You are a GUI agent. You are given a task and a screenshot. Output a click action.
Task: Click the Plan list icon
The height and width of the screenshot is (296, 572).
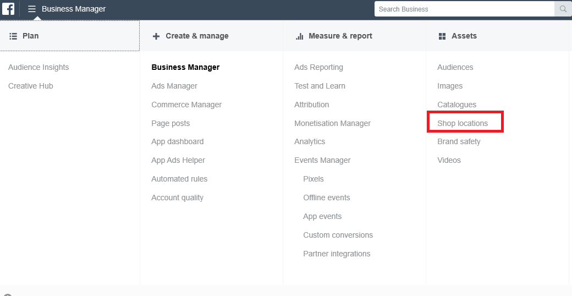(13, 36)
